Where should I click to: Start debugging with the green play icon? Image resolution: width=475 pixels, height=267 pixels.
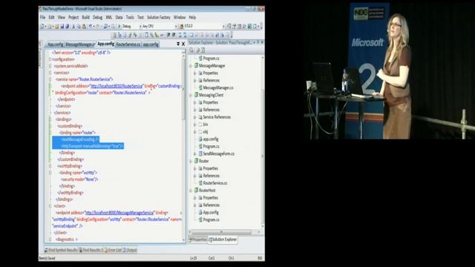119,27
